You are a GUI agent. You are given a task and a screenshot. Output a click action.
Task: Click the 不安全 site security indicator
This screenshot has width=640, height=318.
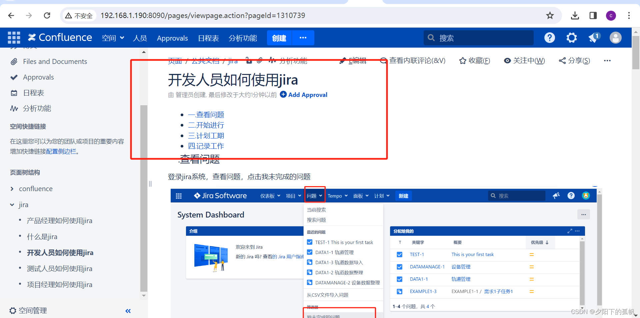pos(79,16)
